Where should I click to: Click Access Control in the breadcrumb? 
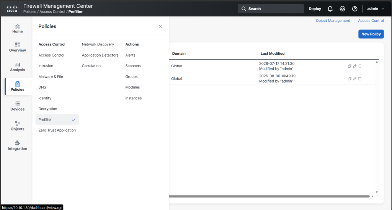pos(52,12)
